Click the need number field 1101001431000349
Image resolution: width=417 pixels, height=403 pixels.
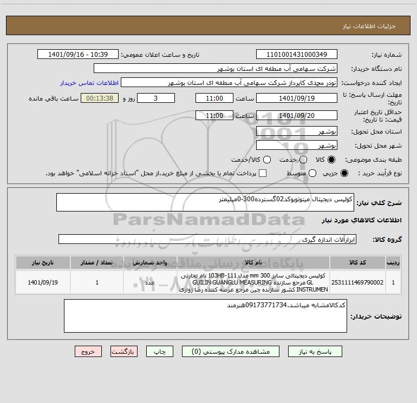(x=297, y=54)
